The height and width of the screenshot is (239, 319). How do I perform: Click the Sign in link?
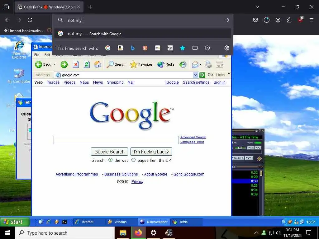pos(220,82)
